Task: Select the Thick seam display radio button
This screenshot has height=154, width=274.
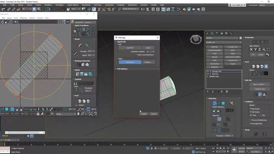Action: (251, 115)
